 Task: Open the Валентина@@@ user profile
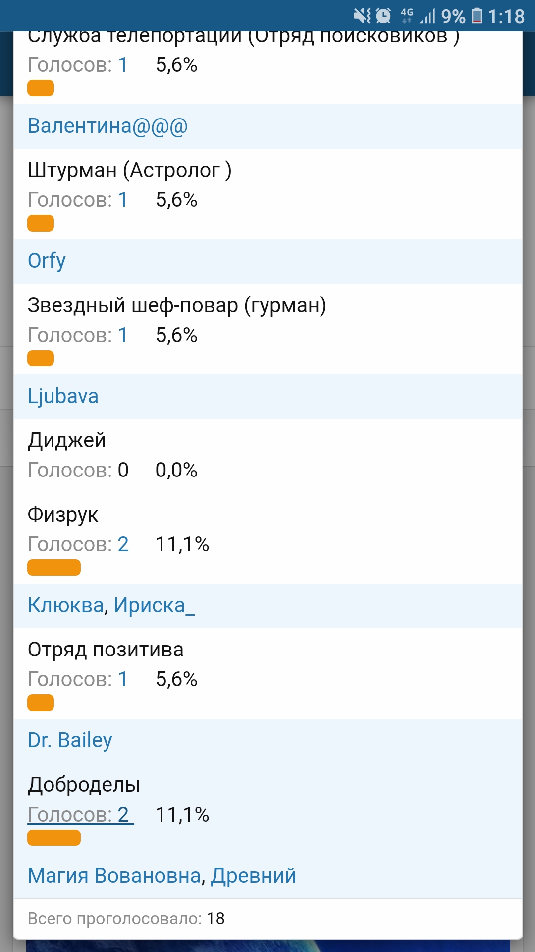tap(107, 126)
